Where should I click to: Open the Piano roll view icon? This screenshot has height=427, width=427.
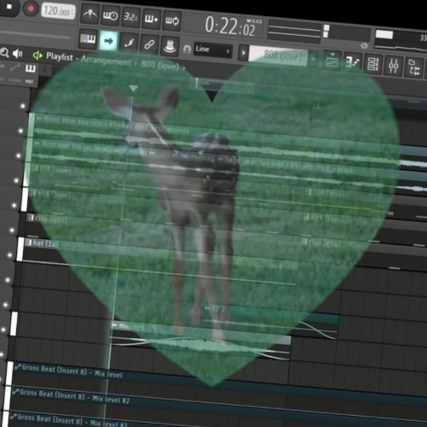(x=352, y=62)
